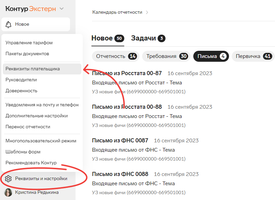
Task: Click the chevron after Календарь отчетности
Action: pyautogui.click(x=147, y=12)
